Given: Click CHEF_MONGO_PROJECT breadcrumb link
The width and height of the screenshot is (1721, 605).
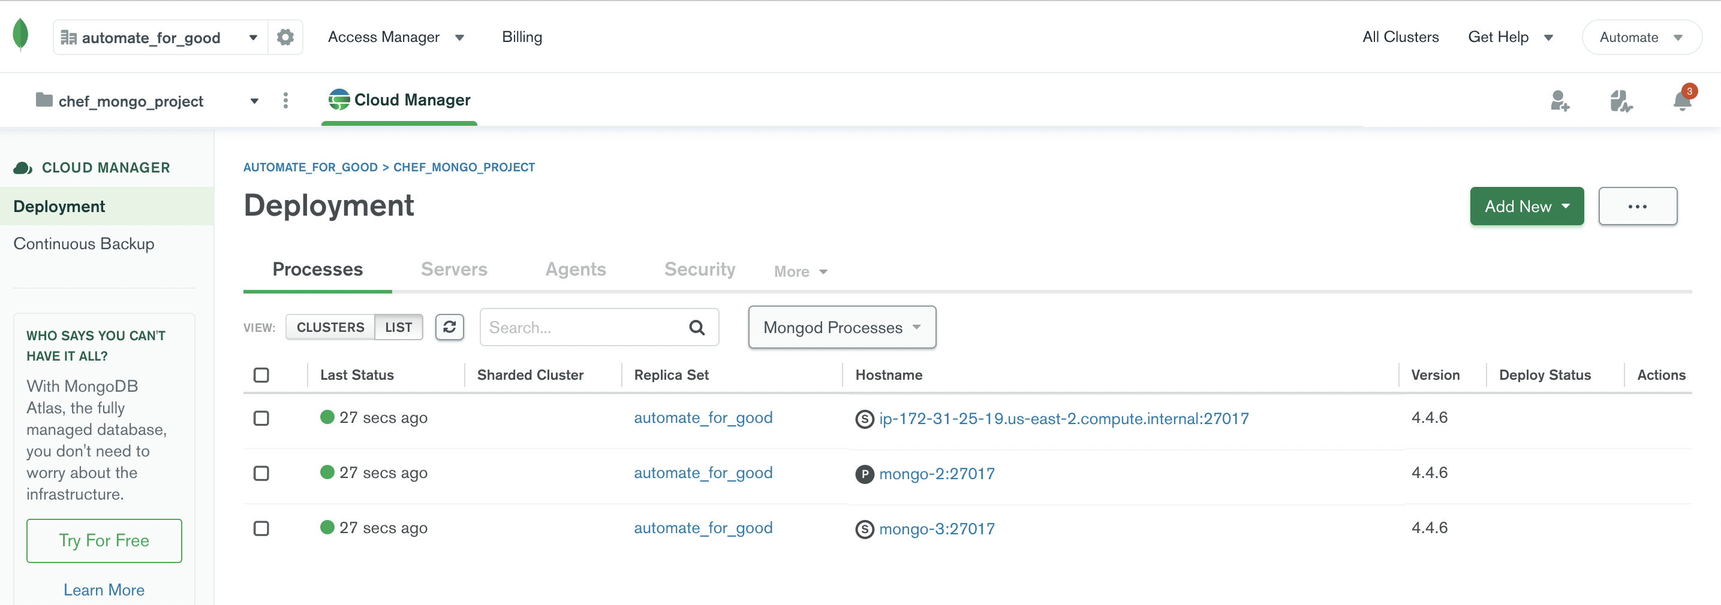Looking at the screenshot, I should click(x=464, y=168).
